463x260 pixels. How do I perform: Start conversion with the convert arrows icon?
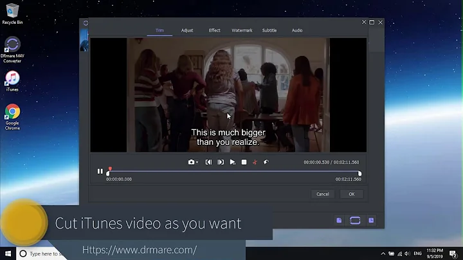tap(355, 220)
